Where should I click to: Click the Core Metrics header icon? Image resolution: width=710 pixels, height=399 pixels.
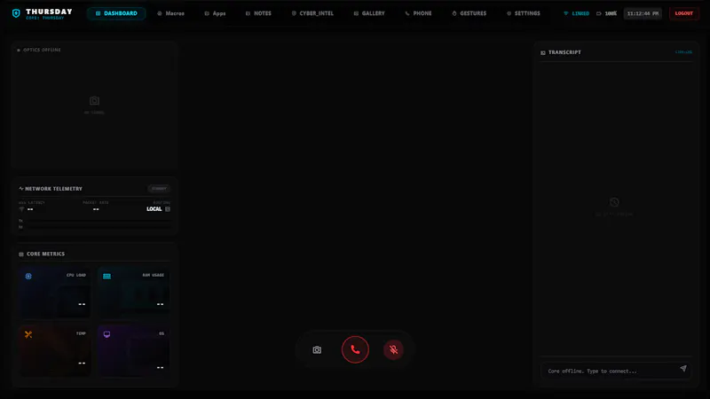(20, 254)
